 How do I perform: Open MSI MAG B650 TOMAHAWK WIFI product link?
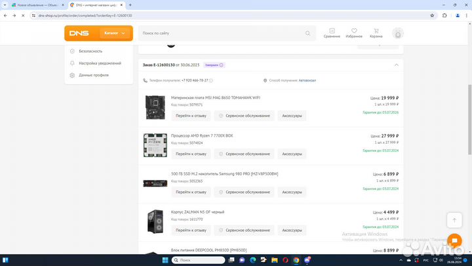[x=216, y=98]
